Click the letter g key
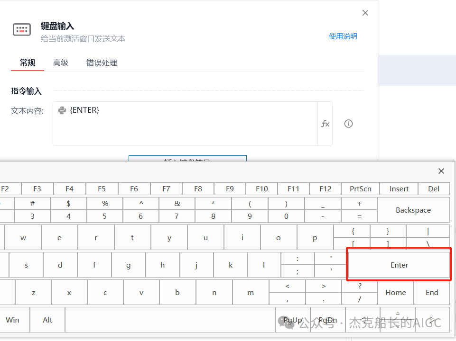456x341 pixels. click(128, 265)
